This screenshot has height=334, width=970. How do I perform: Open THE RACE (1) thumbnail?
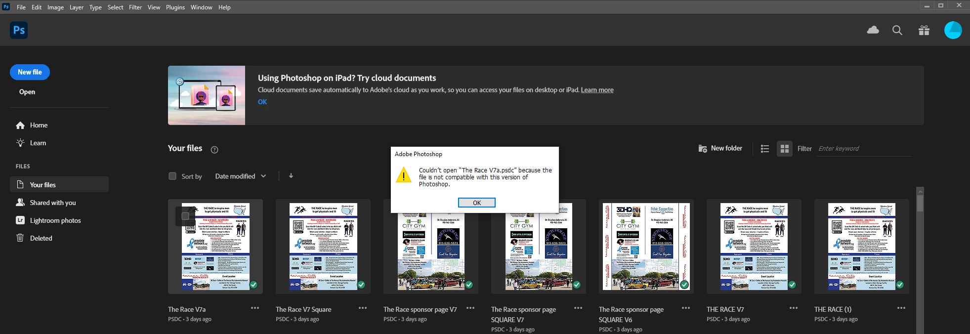point(862,247)
